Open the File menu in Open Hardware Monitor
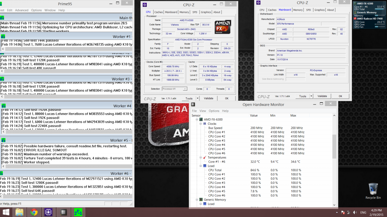 point(194,111)
